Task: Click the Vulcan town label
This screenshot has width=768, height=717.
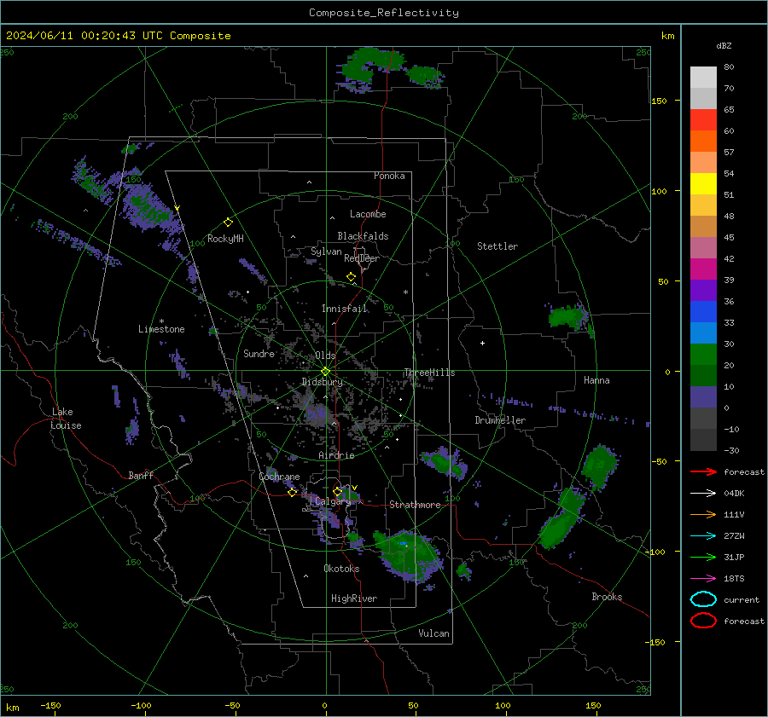Action: point(434,633)
